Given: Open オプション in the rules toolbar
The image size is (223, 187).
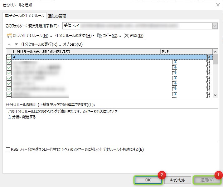Looking at the screenshot, I should click(x=73, y=44).
